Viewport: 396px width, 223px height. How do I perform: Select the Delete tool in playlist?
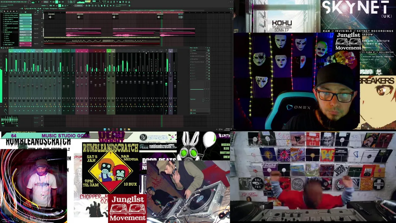coord(29,9)
